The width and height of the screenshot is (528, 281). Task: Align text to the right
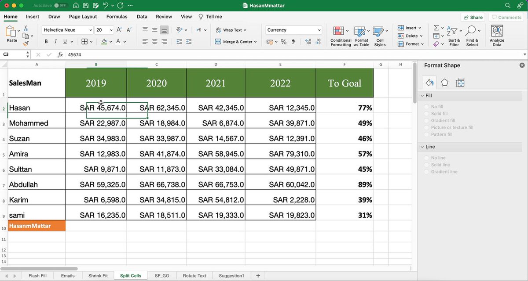(x=164, y=42)
